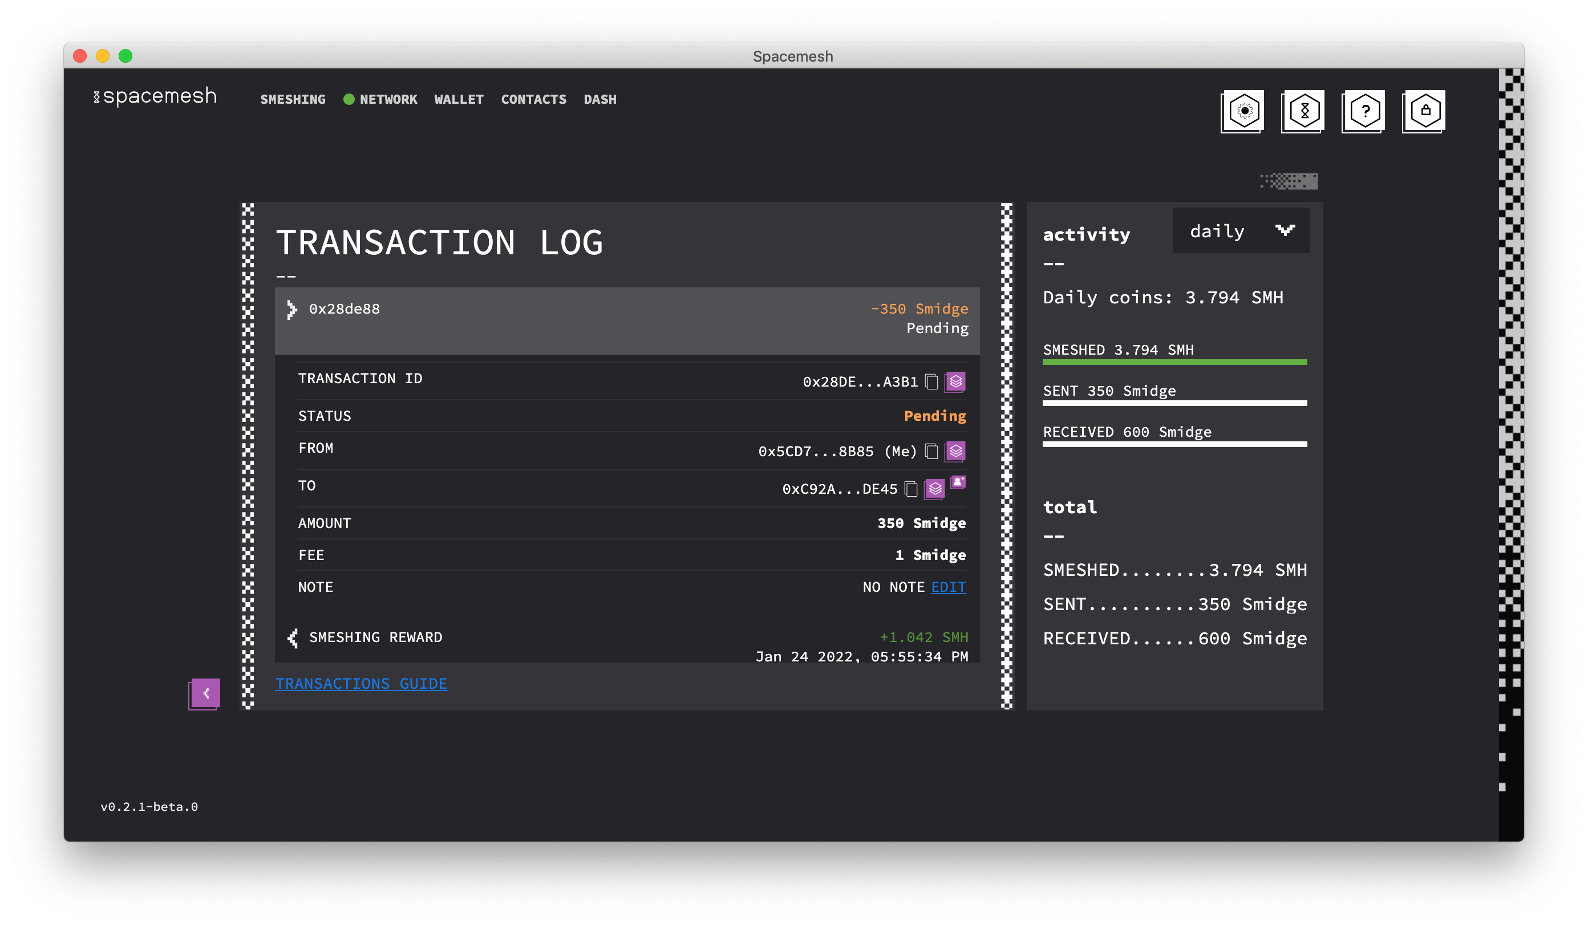This screenshot has height=926, width=1588.
Task: Click the total RECEIVED 600 Smidge line
Action: tap(1175, 638)
